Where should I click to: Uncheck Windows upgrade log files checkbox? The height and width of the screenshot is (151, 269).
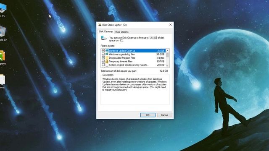pos(103,54)
